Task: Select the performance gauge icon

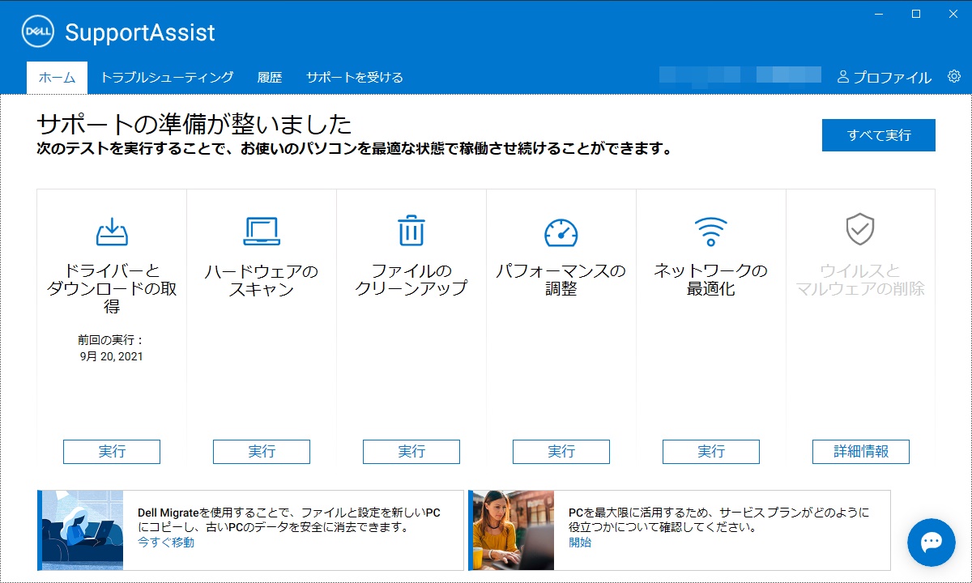Action: pos(561,232)
